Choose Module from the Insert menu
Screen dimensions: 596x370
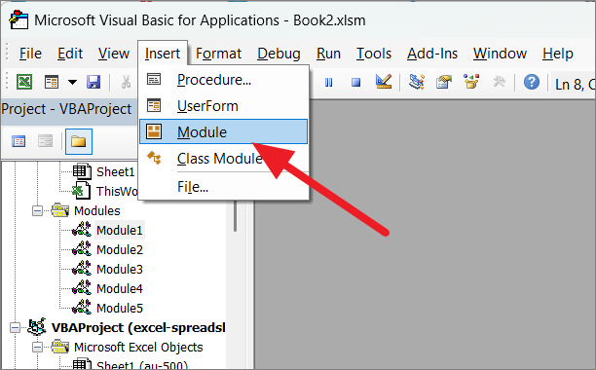click(224, 131)
